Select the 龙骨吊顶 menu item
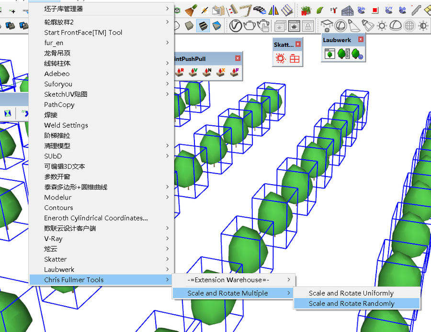 [102, 53]
